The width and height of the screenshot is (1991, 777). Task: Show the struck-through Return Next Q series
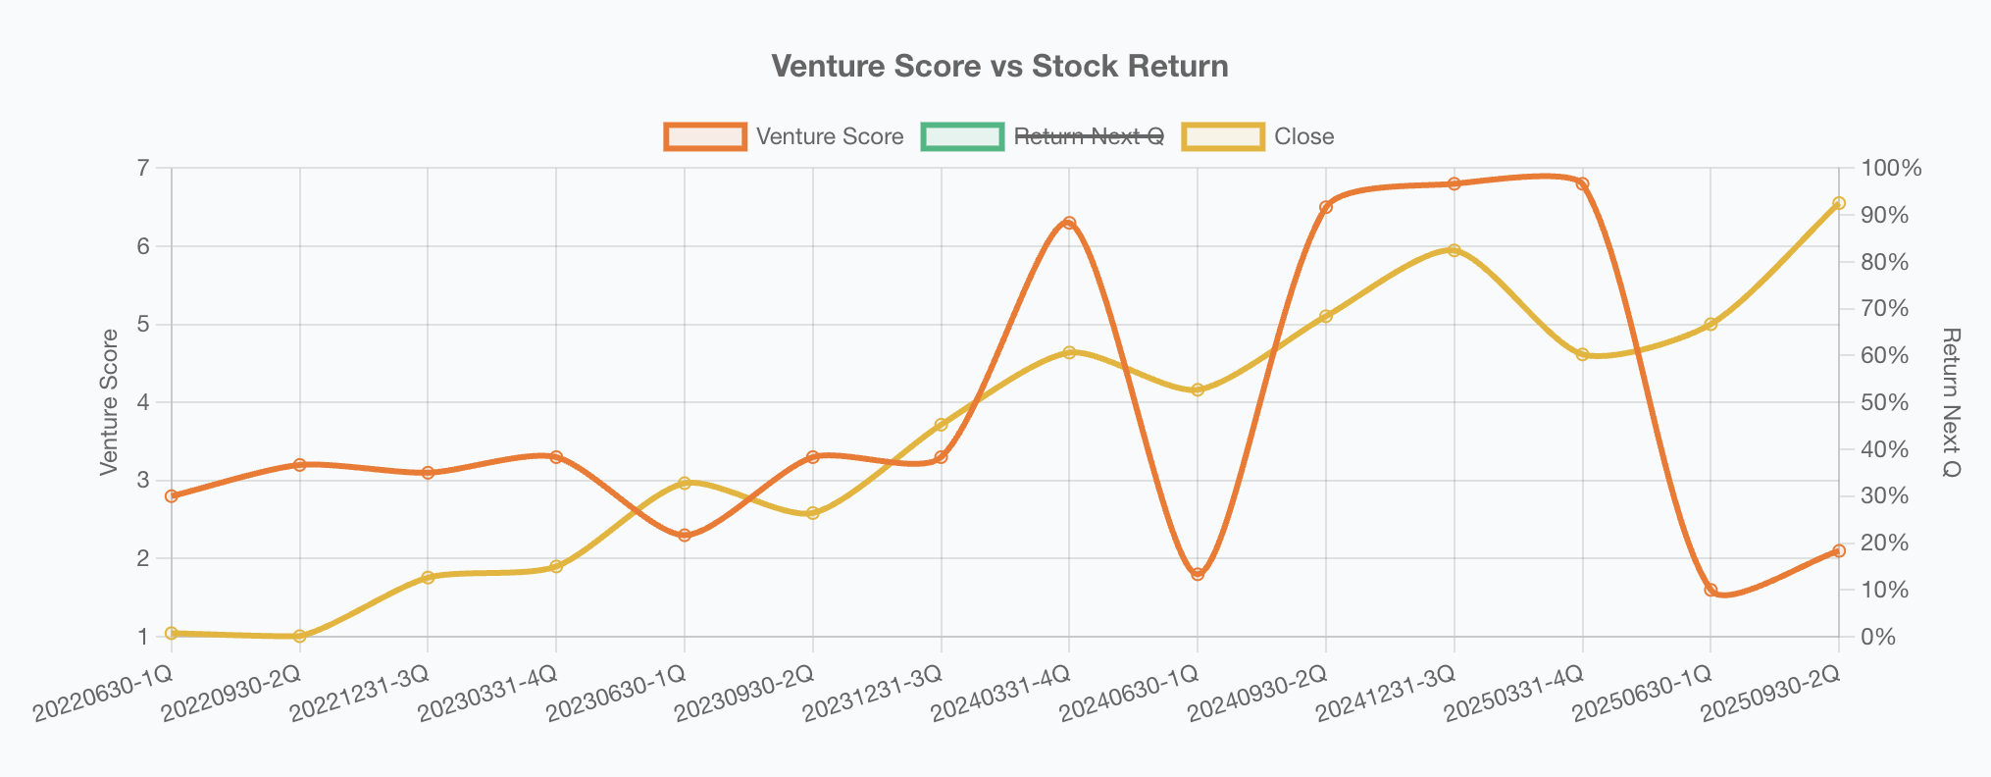click(1089, 136)
